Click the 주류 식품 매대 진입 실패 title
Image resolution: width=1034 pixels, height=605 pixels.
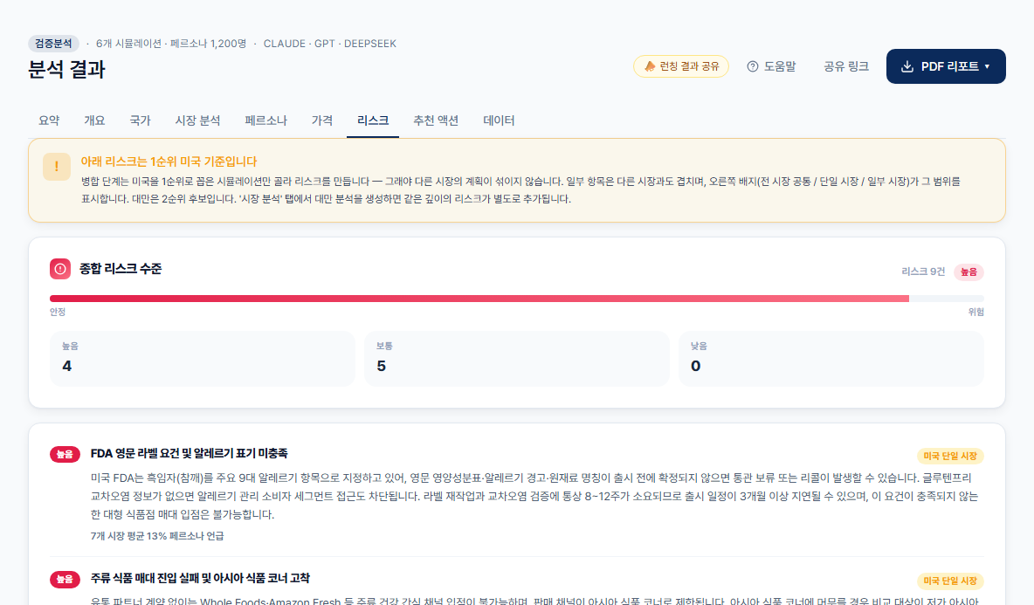point(200,578)
